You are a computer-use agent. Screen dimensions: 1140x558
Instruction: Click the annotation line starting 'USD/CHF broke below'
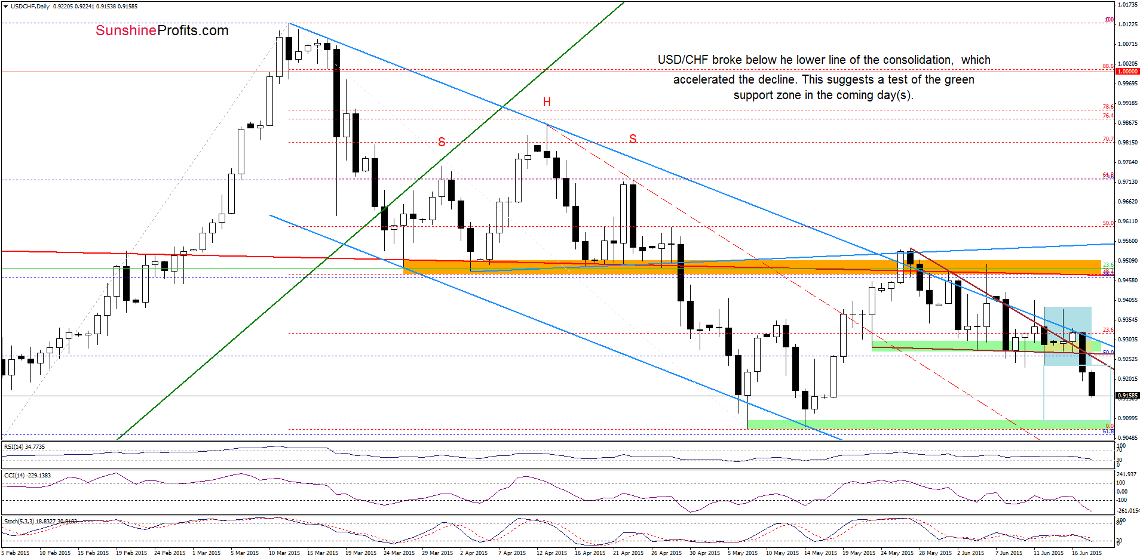click(x=824, y=60)
